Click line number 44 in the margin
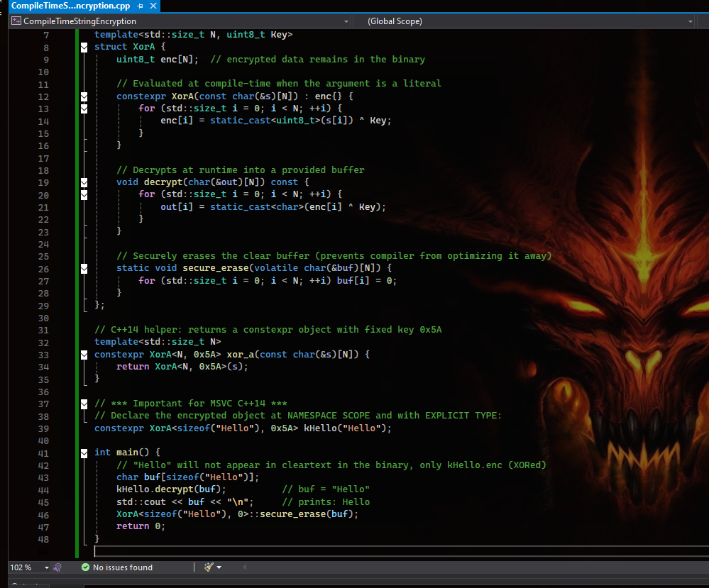The width and height of the screenshot is (709, 588). tap(44, 489)
